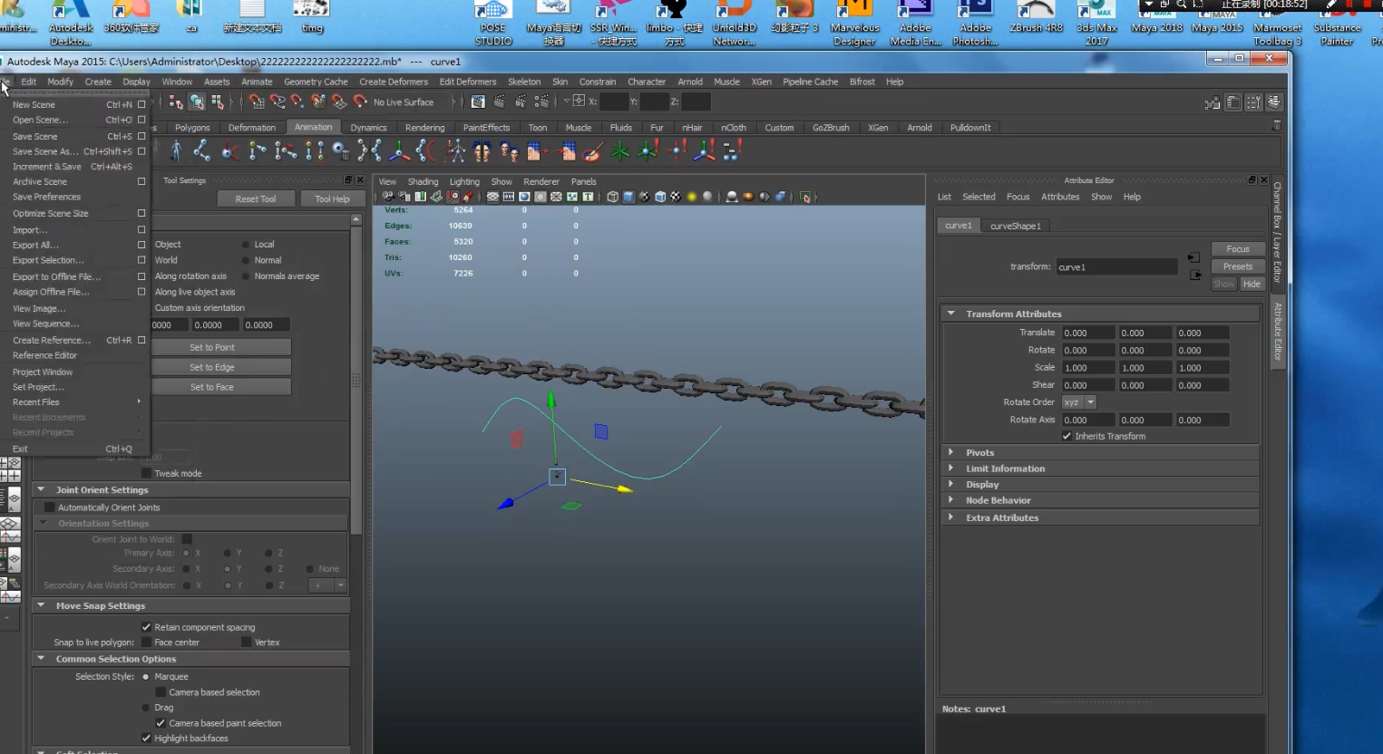Switch to the Rendering shelf tab
This screenshot has height=754, width=1383.
[x=424, y=128]
